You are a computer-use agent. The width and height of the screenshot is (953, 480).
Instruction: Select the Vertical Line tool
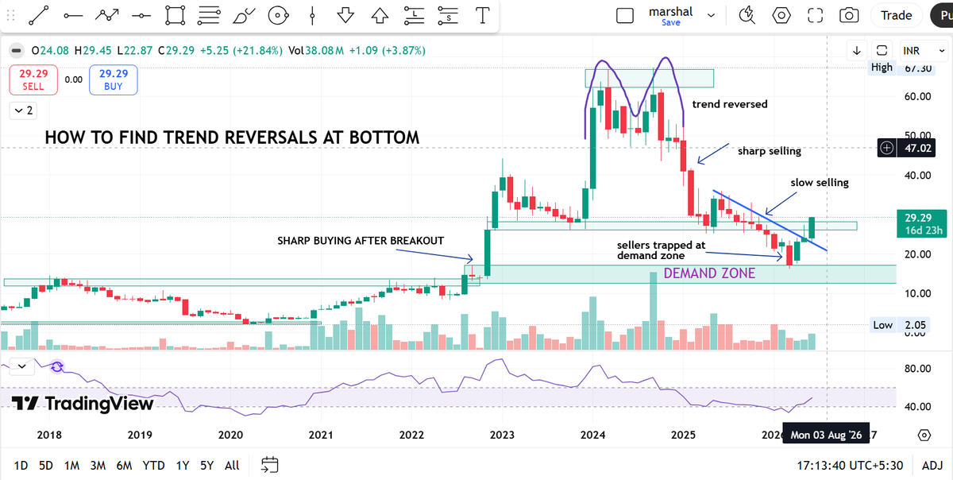pos(313,15)
